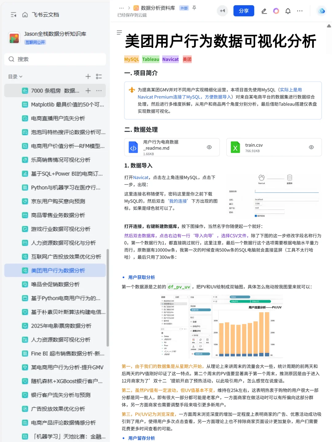Click the 外部 tag in the header
332x442 pixels.
click(184, 8)
